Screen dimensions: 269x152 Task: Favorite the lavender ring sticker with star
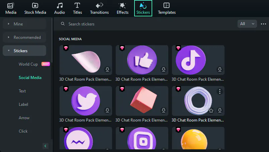pyautogui.click(x=211, y=110)
